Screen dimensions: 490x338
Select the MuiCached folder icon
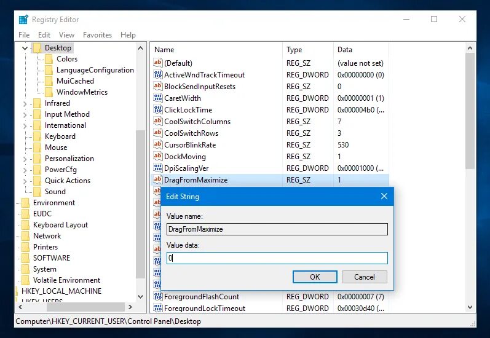[x=49, y=81]
